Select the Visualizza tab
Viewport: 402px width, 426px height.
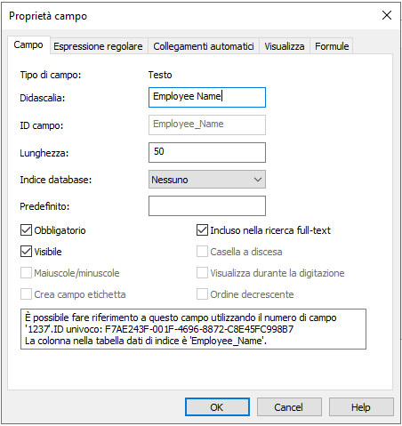285,46
